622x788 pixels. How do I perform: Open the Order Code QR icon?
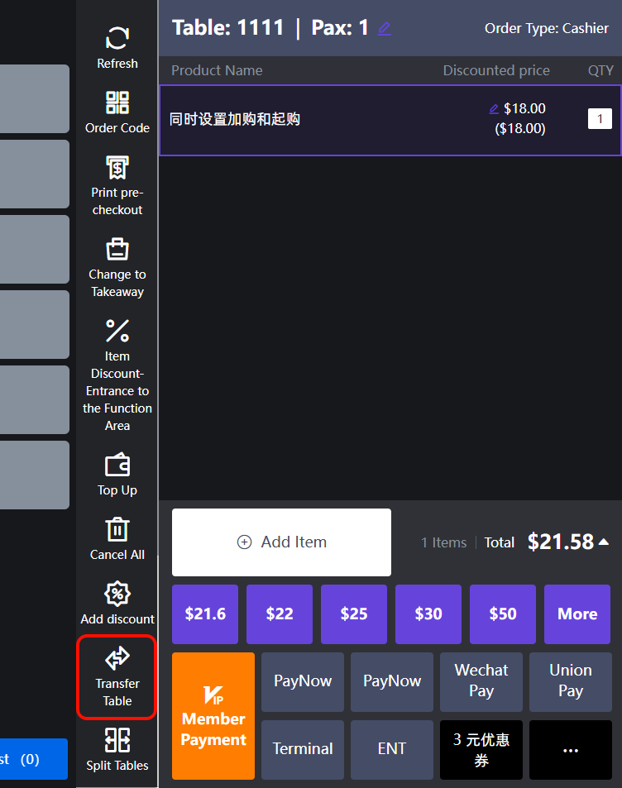pos(117,103)
